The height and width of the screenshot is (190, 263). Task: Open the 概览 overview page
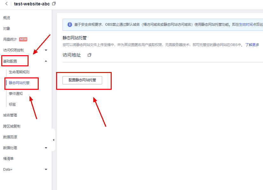[x=6, y=17]
